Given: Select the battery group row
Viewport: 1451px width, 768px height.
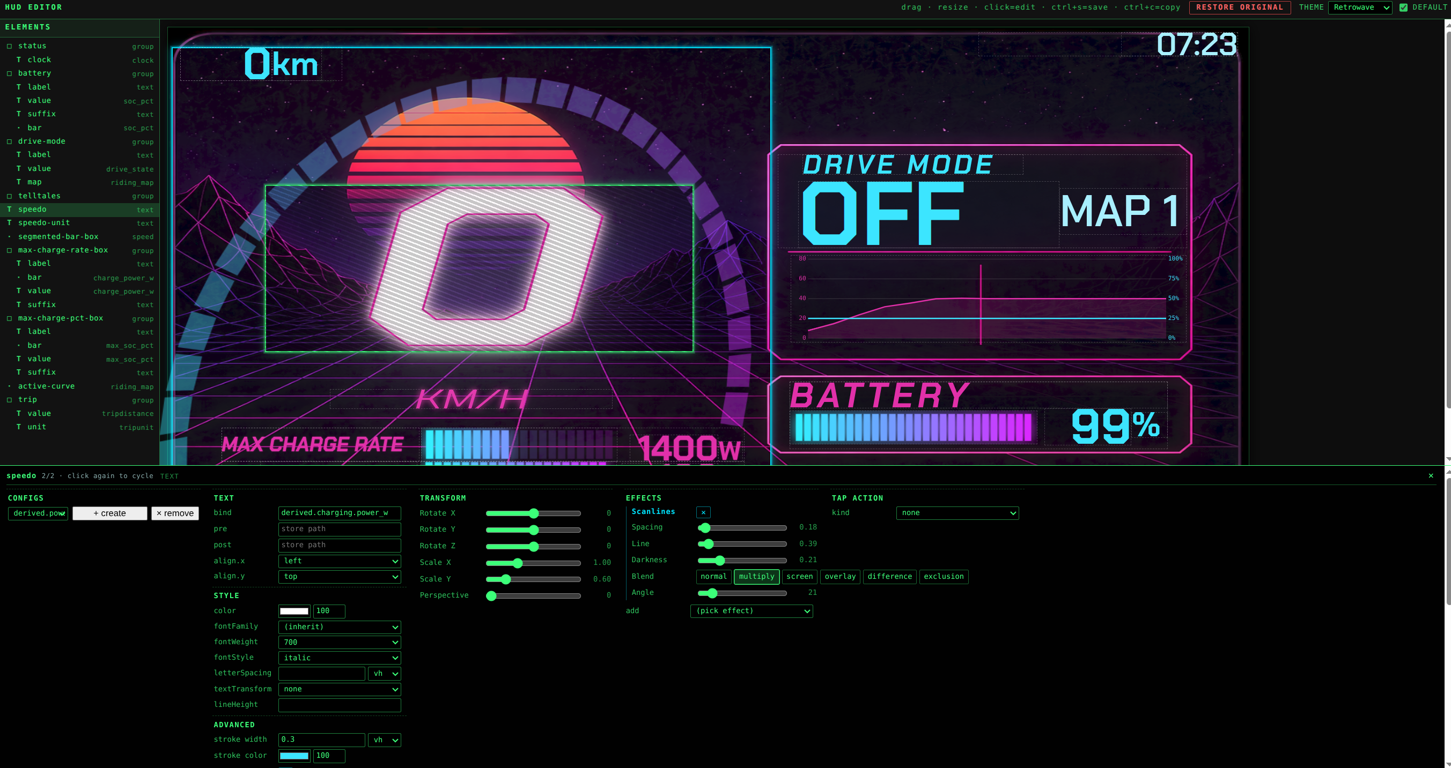Looking at the screenshot, I should (79, 73).
